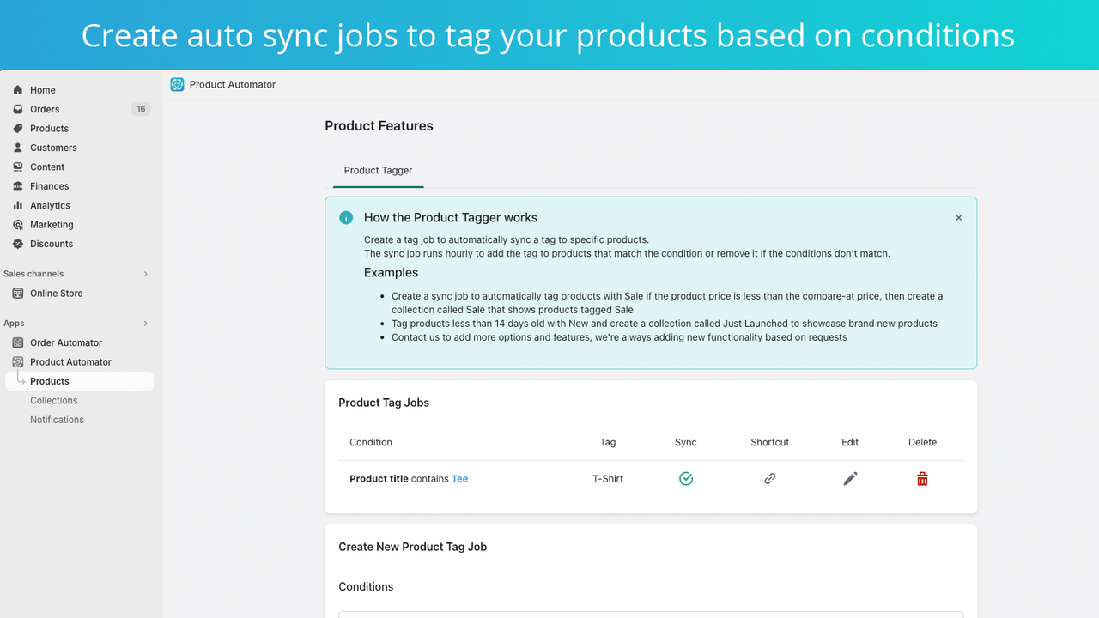Click the Orders count badge 16
1099x618 pixels.
141,109
